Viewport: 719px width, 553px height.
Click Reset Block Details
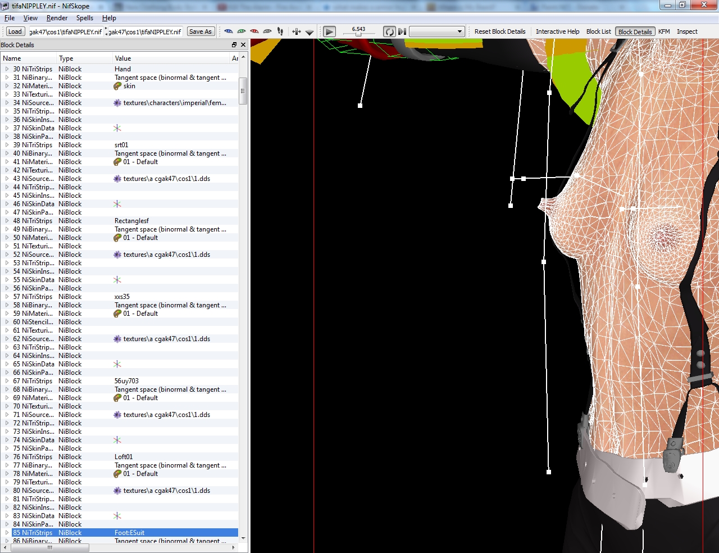click(500, 31)
